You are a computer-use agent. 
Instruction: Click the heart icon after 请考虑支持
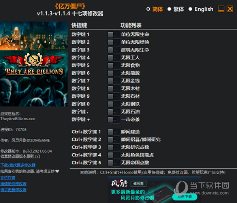click(57, 171)
